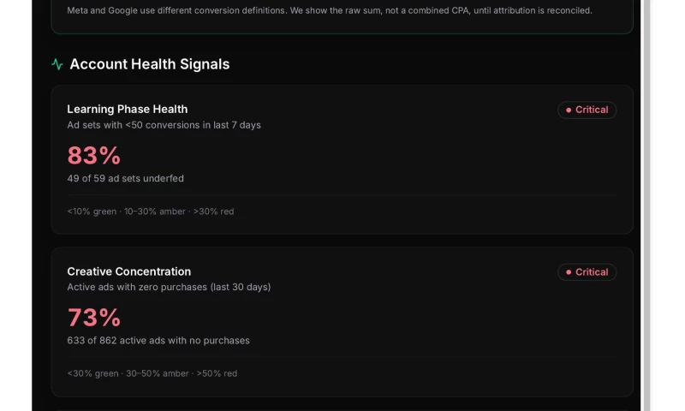Click the Critical badge on Learning Phase Health
Viewport: 685px width, 411px height.
click(x=587, y=110)
